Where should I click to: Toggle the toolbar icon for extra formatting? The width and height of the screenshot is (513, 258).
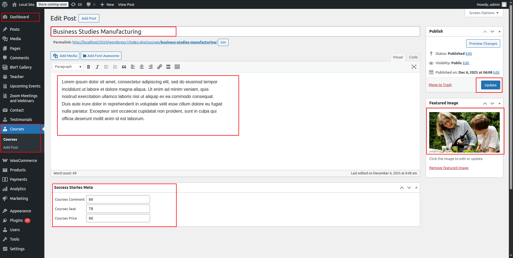177,67
